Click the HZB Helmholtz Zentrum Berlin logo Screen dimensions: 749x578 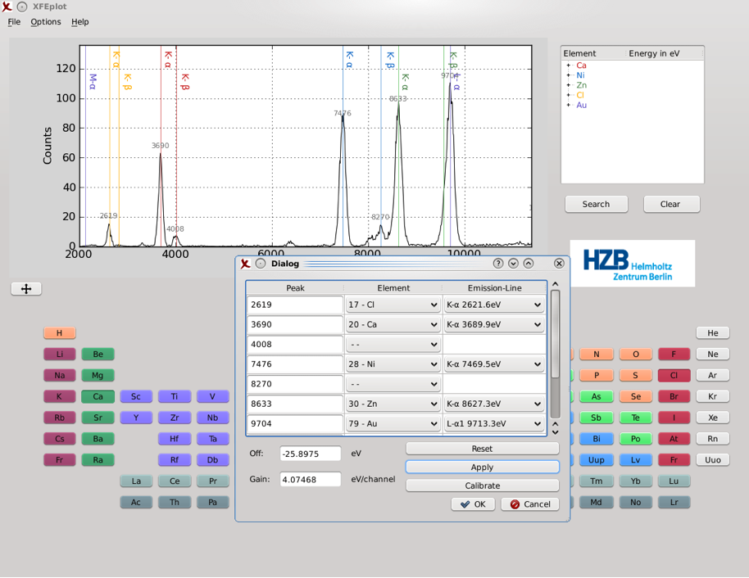632,264
